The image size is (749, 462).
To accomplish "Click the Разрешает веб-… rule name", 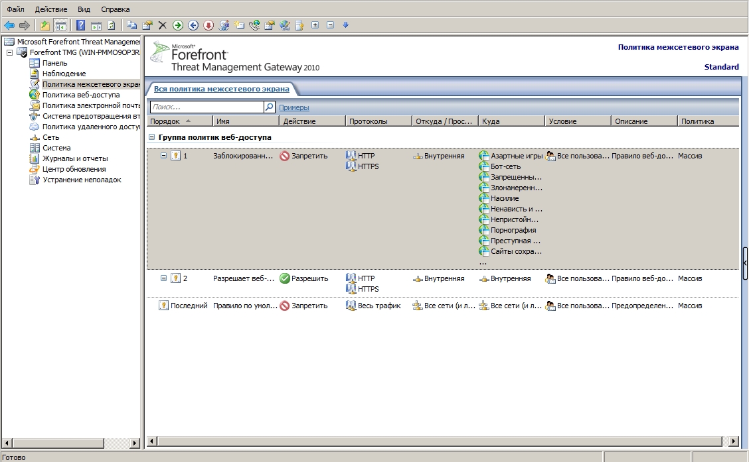I will click(x=244, y=278).
